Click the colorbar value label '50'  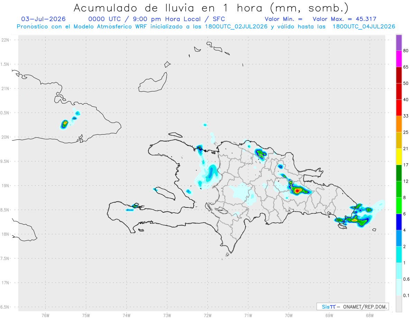pos(406,83)
